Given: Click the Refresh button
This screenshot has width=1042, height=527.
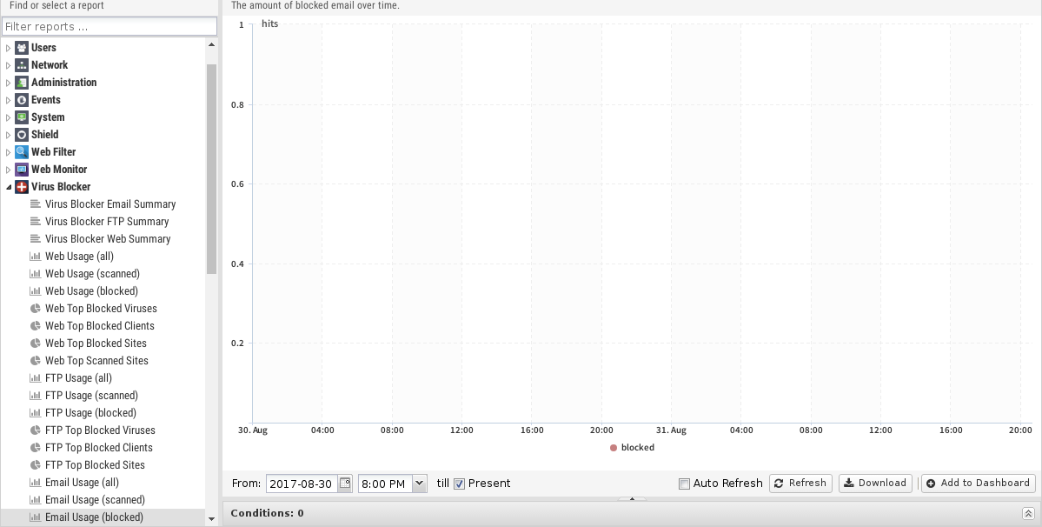Looking at the screenshot, I should pos(800,484).
